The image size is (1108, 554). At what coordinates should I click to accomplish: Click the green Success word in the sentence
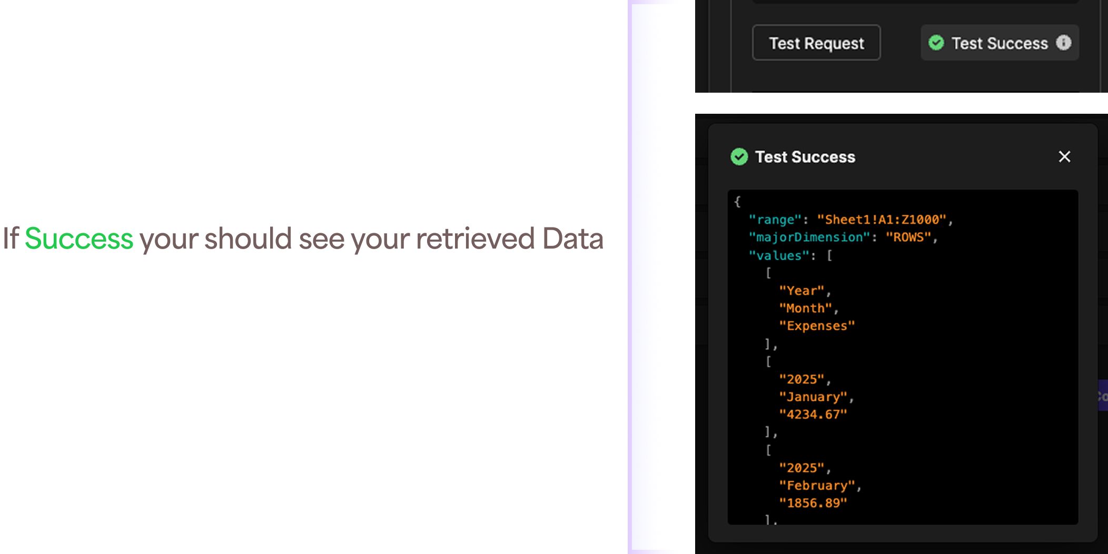80,239
